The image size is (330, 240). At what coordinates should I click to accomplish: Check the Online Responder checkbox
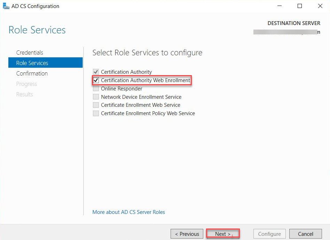coord(96,89)
